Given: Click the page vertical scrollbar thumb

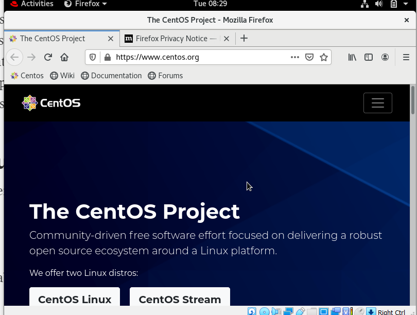Looking at the screenshot, I should coord(413,100).
